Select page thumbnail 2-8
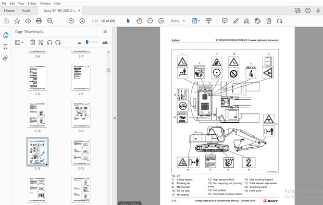 point(38,78)
